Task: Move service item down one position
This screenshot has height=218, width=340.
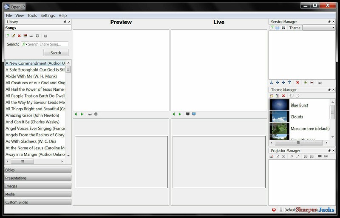Action: point(283,83)
